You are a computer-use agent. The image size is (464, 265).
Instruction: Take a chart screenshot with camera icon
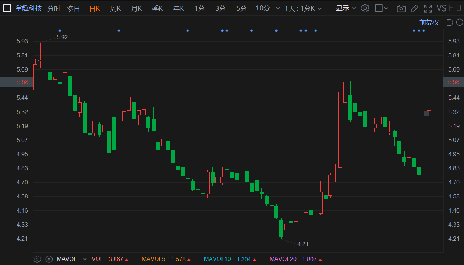[x=401, y=8]
